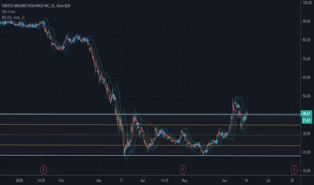Click the Feb label on the time axis
Image resolution: width=314 pixels, height=185 pixels.
61,180
